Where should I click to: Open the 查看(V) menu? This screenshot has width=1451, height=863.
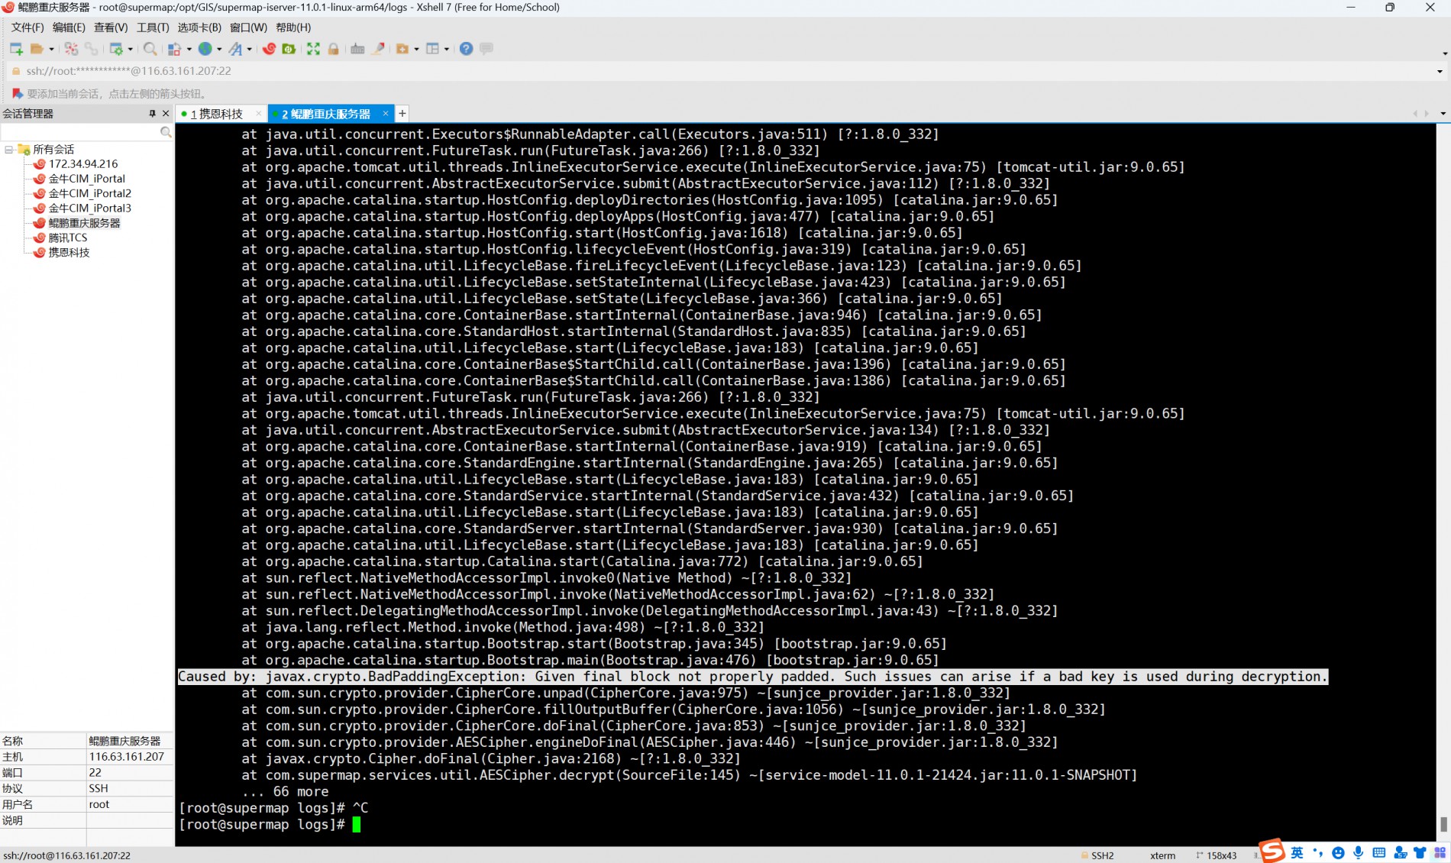coord(111,27)
